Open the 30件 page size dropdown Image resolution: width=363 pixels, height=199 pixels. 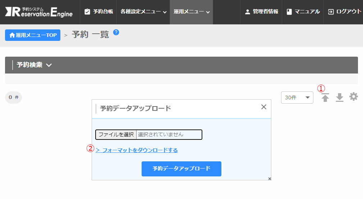297,98
